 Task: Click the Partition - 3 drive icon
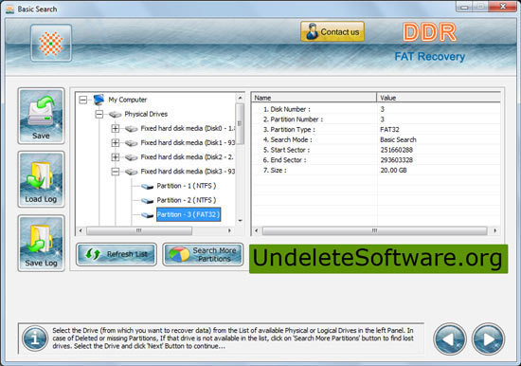click(x=147, y=215)
